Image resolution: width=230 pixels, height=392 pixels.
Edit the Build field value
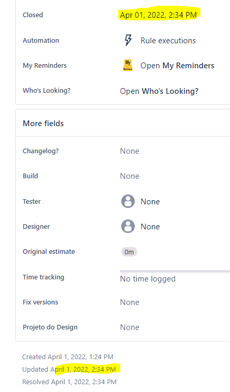click(x=130, y=176)
